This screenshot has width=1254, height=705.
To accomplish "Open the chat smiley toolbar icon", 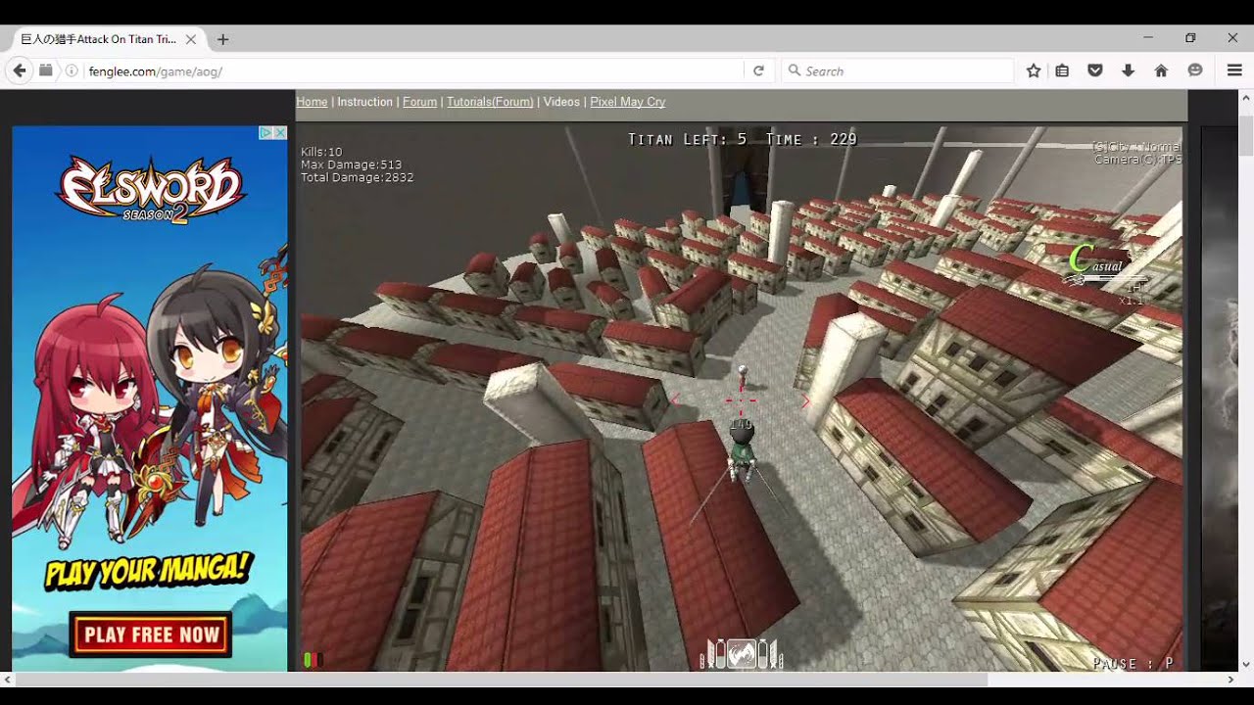I will (1195, 70).
